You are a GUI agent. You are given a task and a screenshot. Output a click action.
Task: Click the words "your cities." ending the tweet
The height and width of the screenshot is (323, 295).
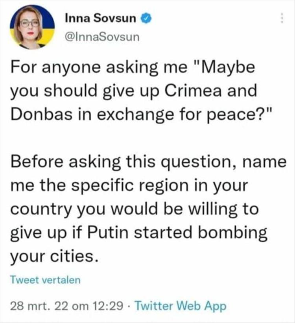pos(54,257)
